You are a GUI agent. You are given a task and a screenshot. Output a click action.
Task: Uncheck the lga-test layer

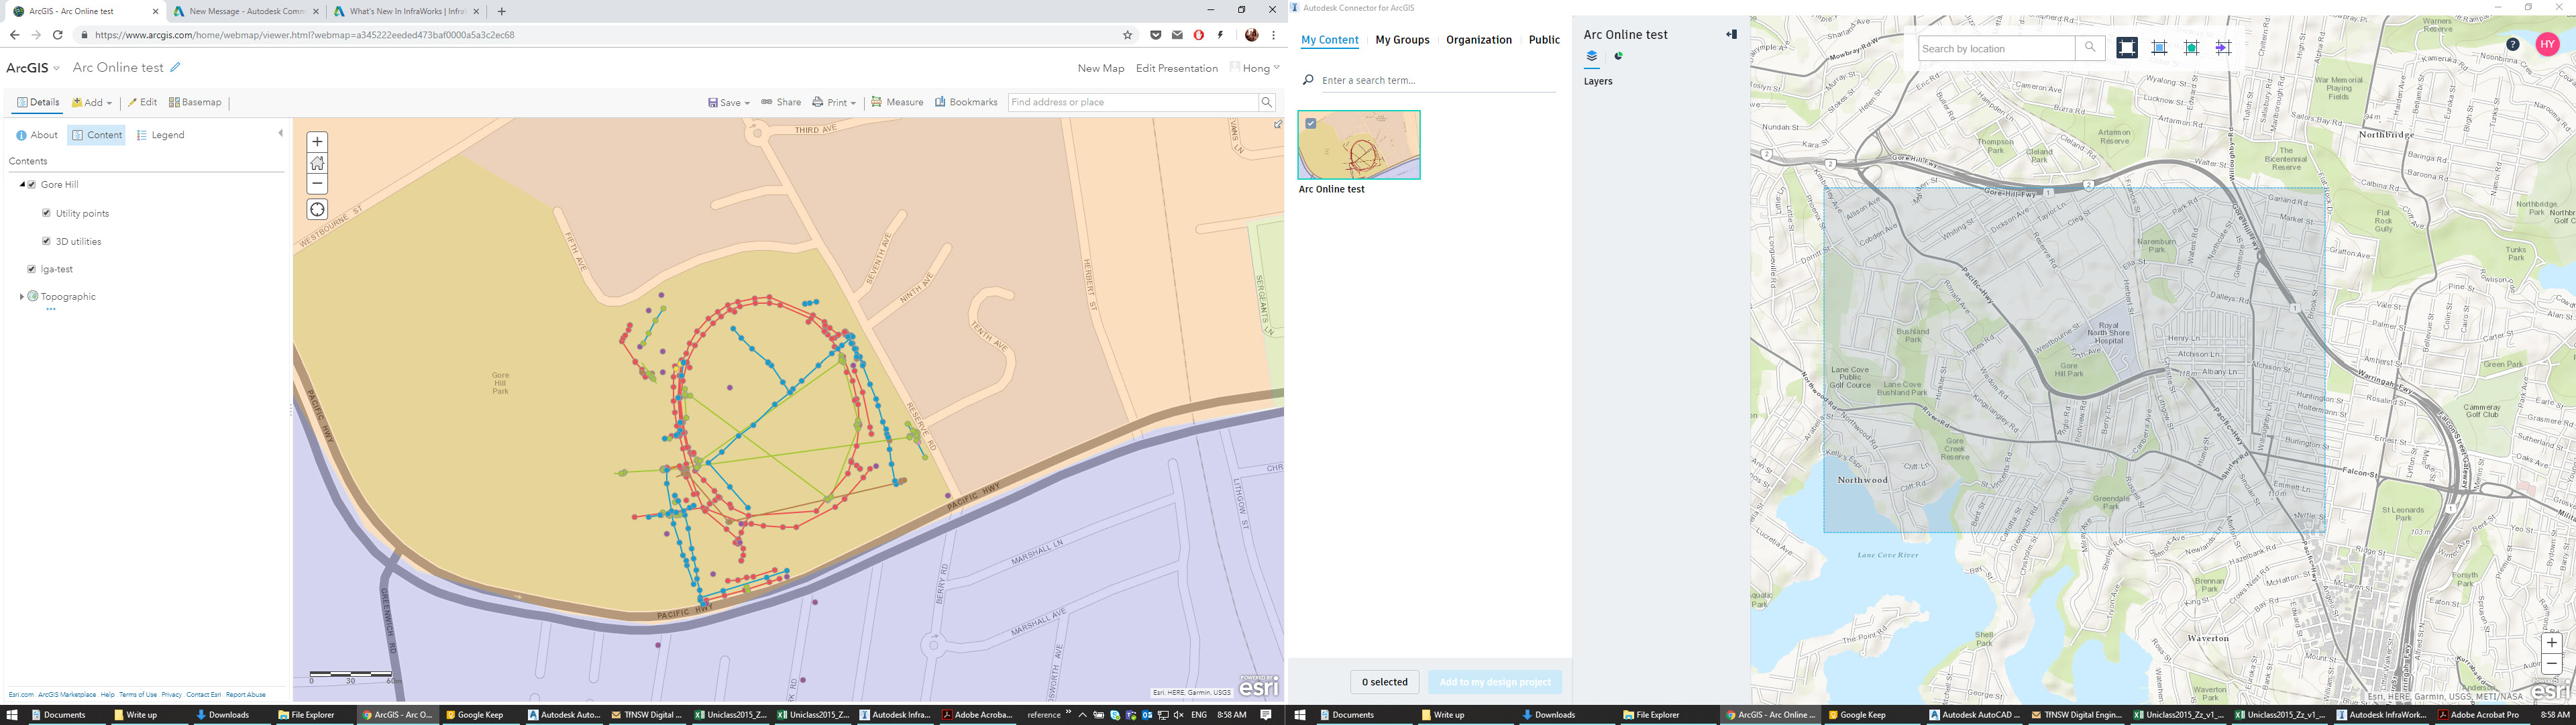[x=31, y=268]
